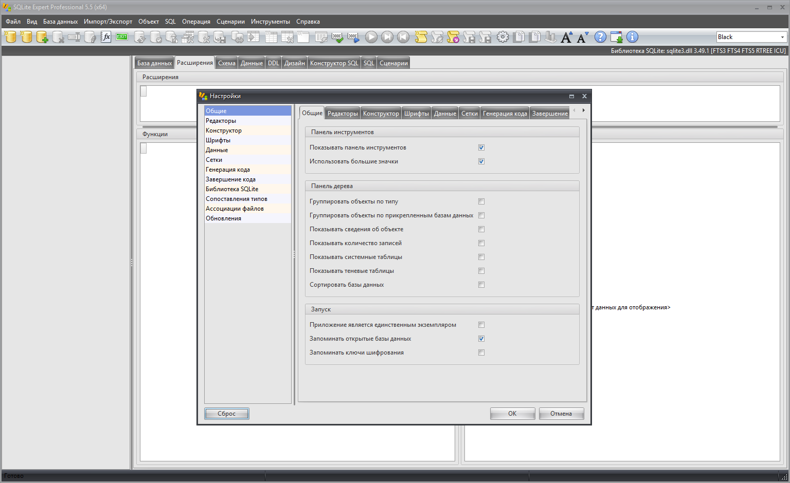Click the first copy documents toolbar icon
790x483 pixels.
[519, 37]
